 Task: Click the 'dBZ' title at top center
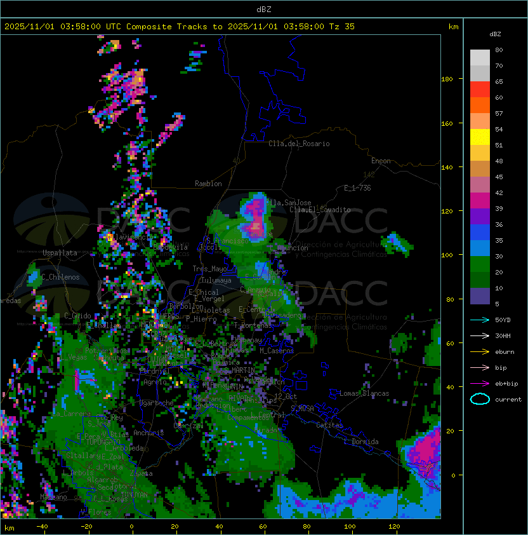tap(264, 10)
